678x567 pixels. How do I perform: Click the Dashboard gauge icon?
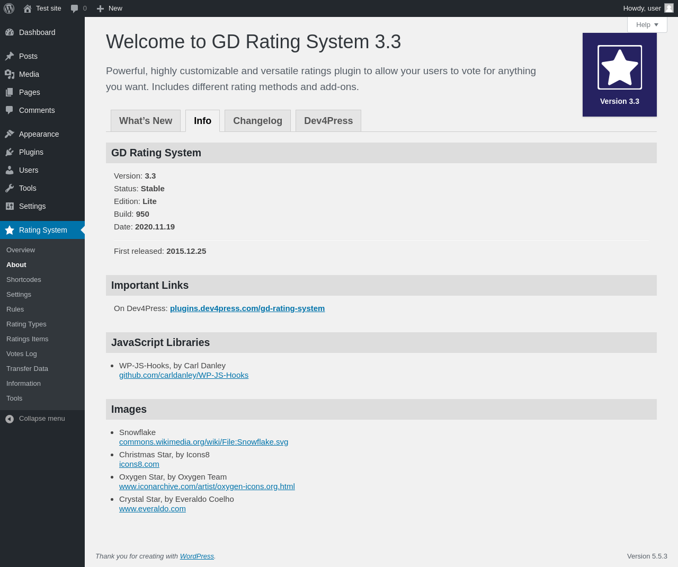coord(10,32)
